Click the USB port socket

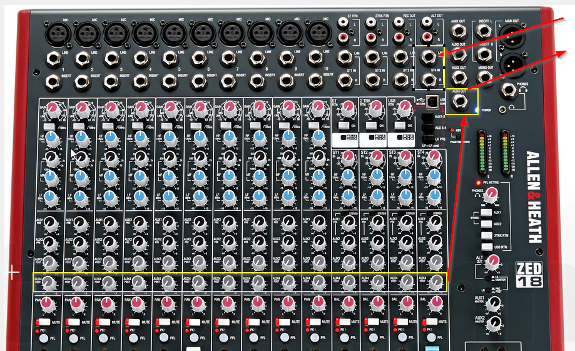point(432,101)
